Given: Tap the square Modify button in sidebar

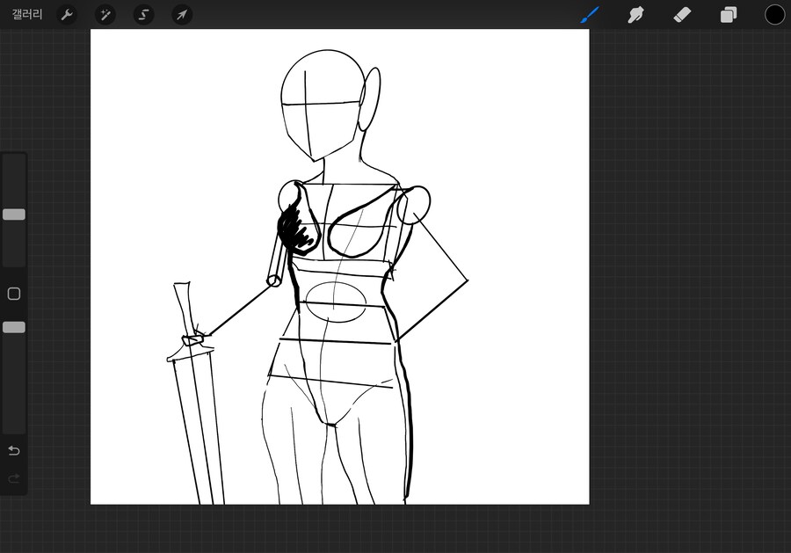Looking at the screenshot, I should pyautogui.click(x=14, y=294).
